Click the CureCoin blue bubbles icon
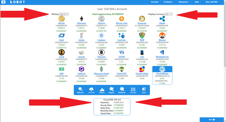Image resolution: width=226 pixels, height=122 pixels. [x=122, y=36]
